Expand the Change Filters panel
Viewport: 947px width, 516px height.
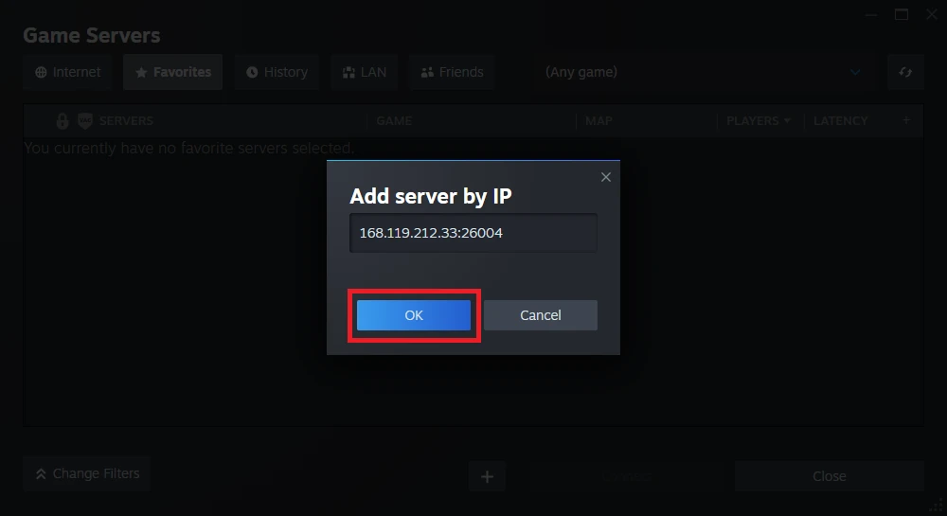pos(87,473)
